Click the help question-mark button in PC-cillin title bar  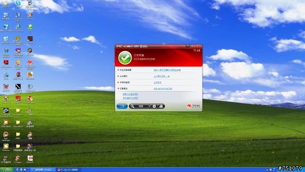point(187,46)
